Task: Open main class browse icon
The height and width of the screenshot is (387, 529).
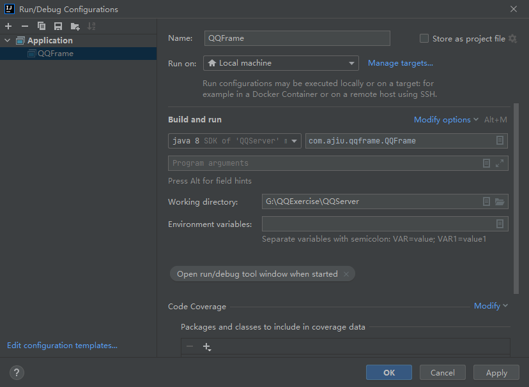Action: click(500, 140)
